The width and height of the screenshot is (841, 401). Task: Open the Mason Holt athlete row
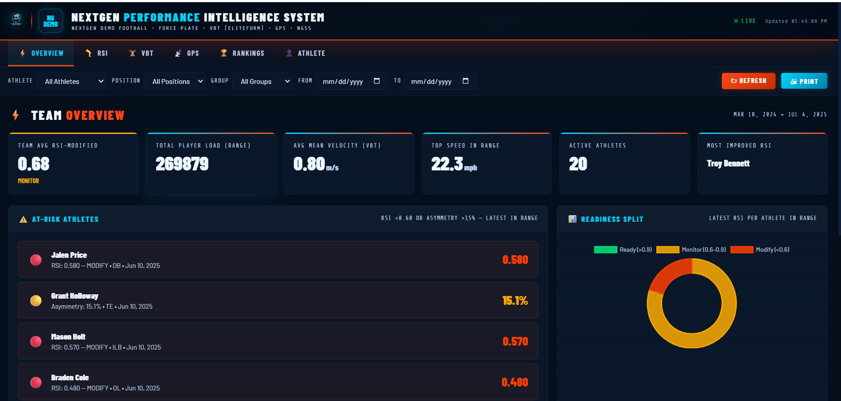pos(278,341)
